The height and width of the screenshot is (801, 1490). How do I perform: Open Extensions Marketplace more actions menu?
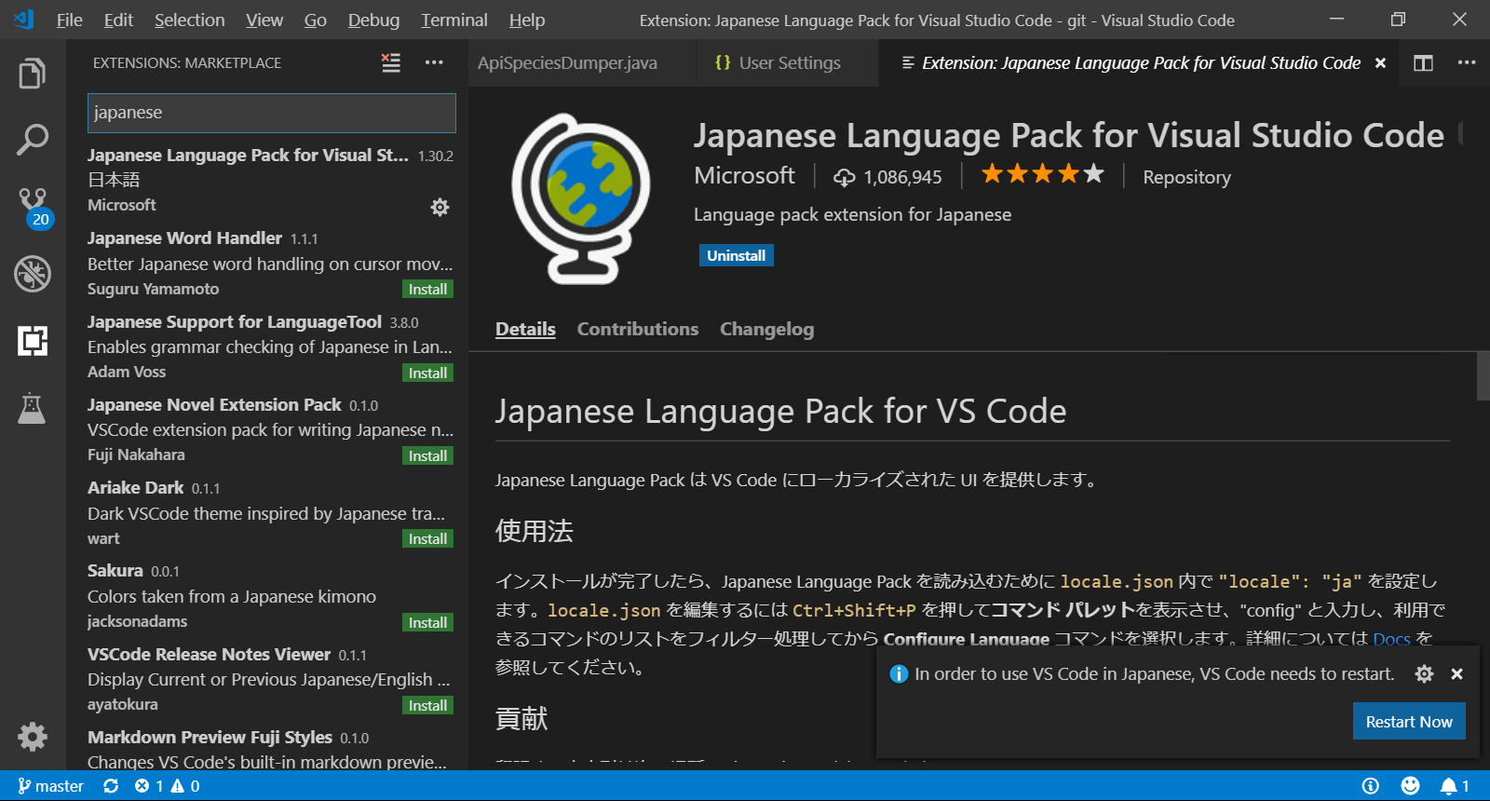pyautogui.click(x=434, y=62)
